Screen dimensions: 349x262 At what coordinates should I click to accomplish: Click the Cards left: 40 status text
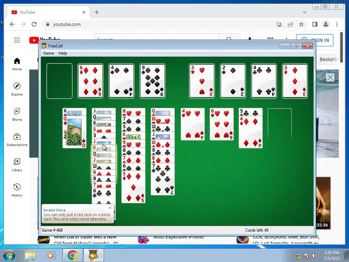[x=257, y=230]
